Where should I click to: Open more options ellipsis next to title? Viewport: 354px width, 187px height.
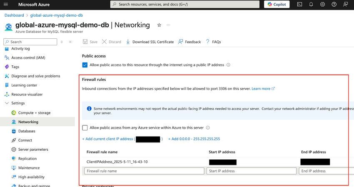pos(169,25)
